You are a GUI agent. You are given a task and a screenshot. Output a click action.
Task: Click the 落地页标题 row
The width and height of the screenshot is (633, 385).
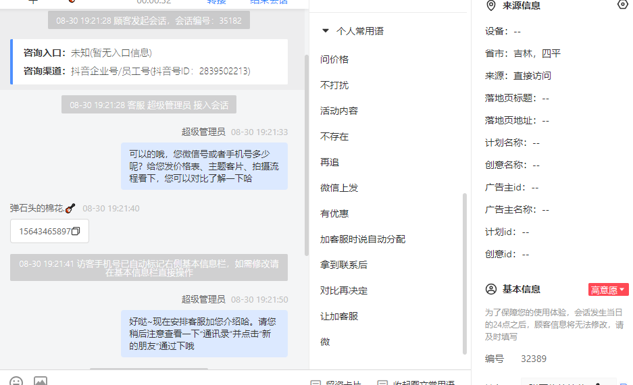pyautogui.click(x=517, y=98)
